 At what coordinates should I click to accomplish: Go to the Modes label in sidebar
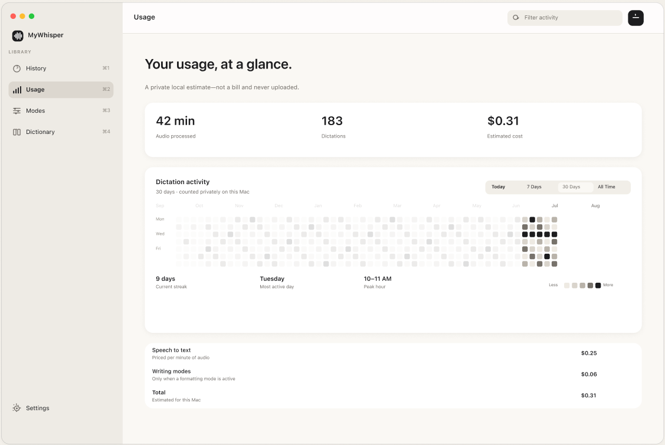click(35, 111)
